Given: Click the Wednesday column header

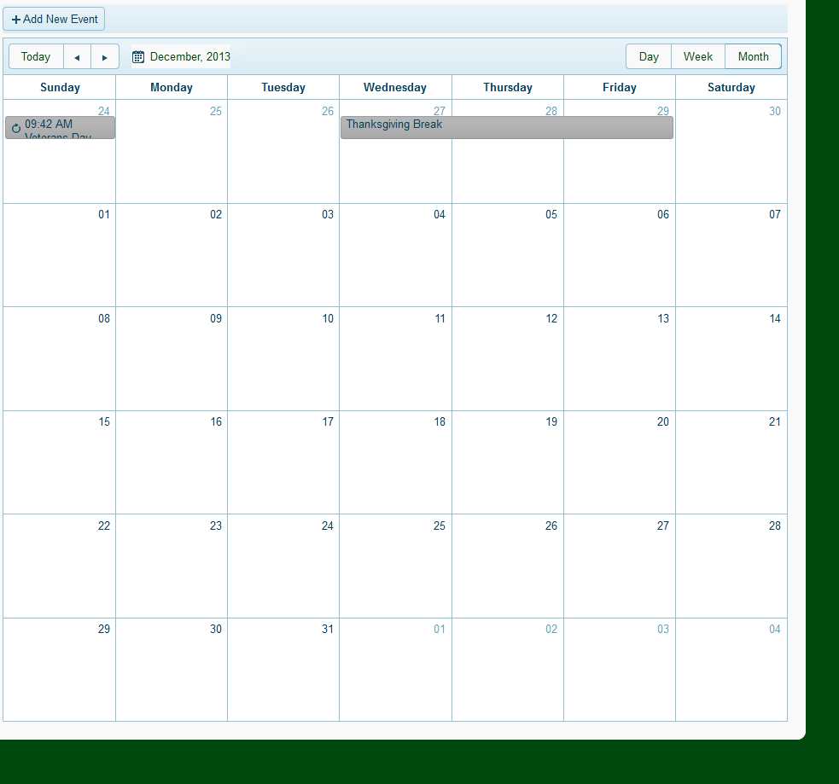Looking at the screenshot, I should [x=395, y=88].
